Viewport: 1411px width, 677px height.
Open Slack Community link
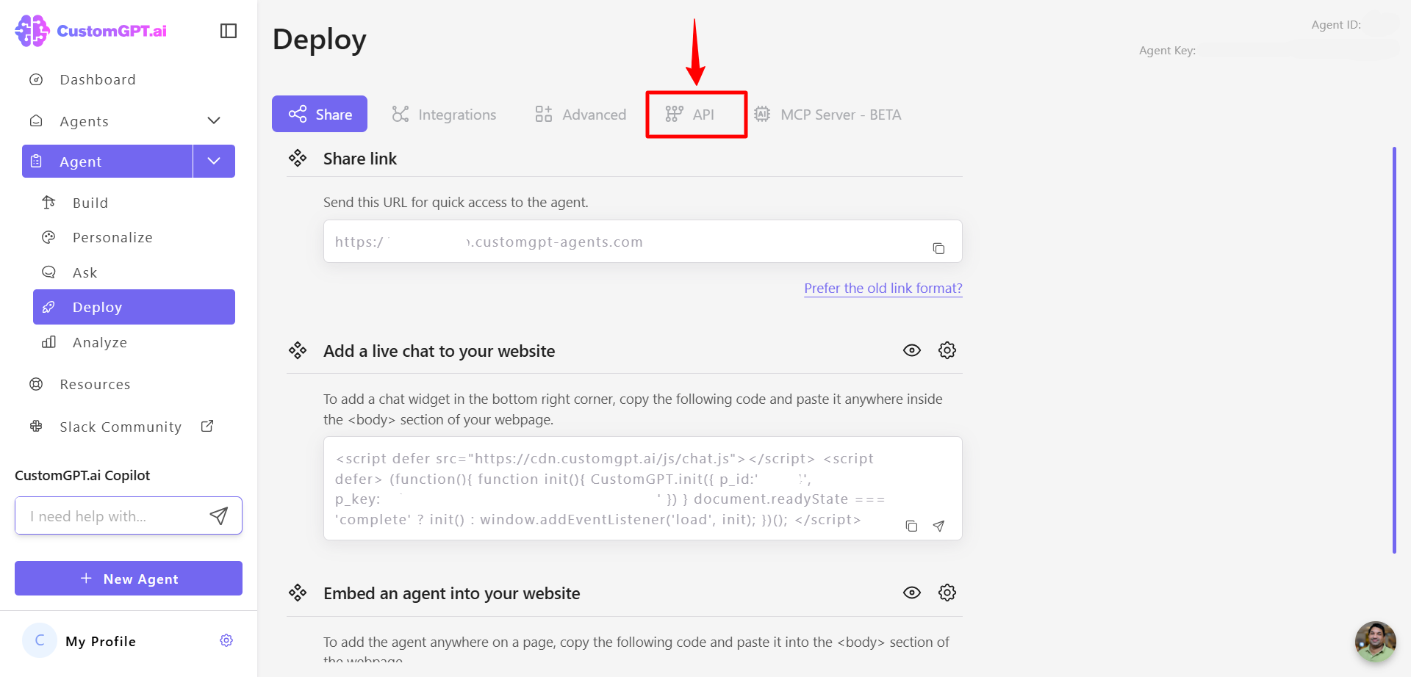(x=121, y=427)
